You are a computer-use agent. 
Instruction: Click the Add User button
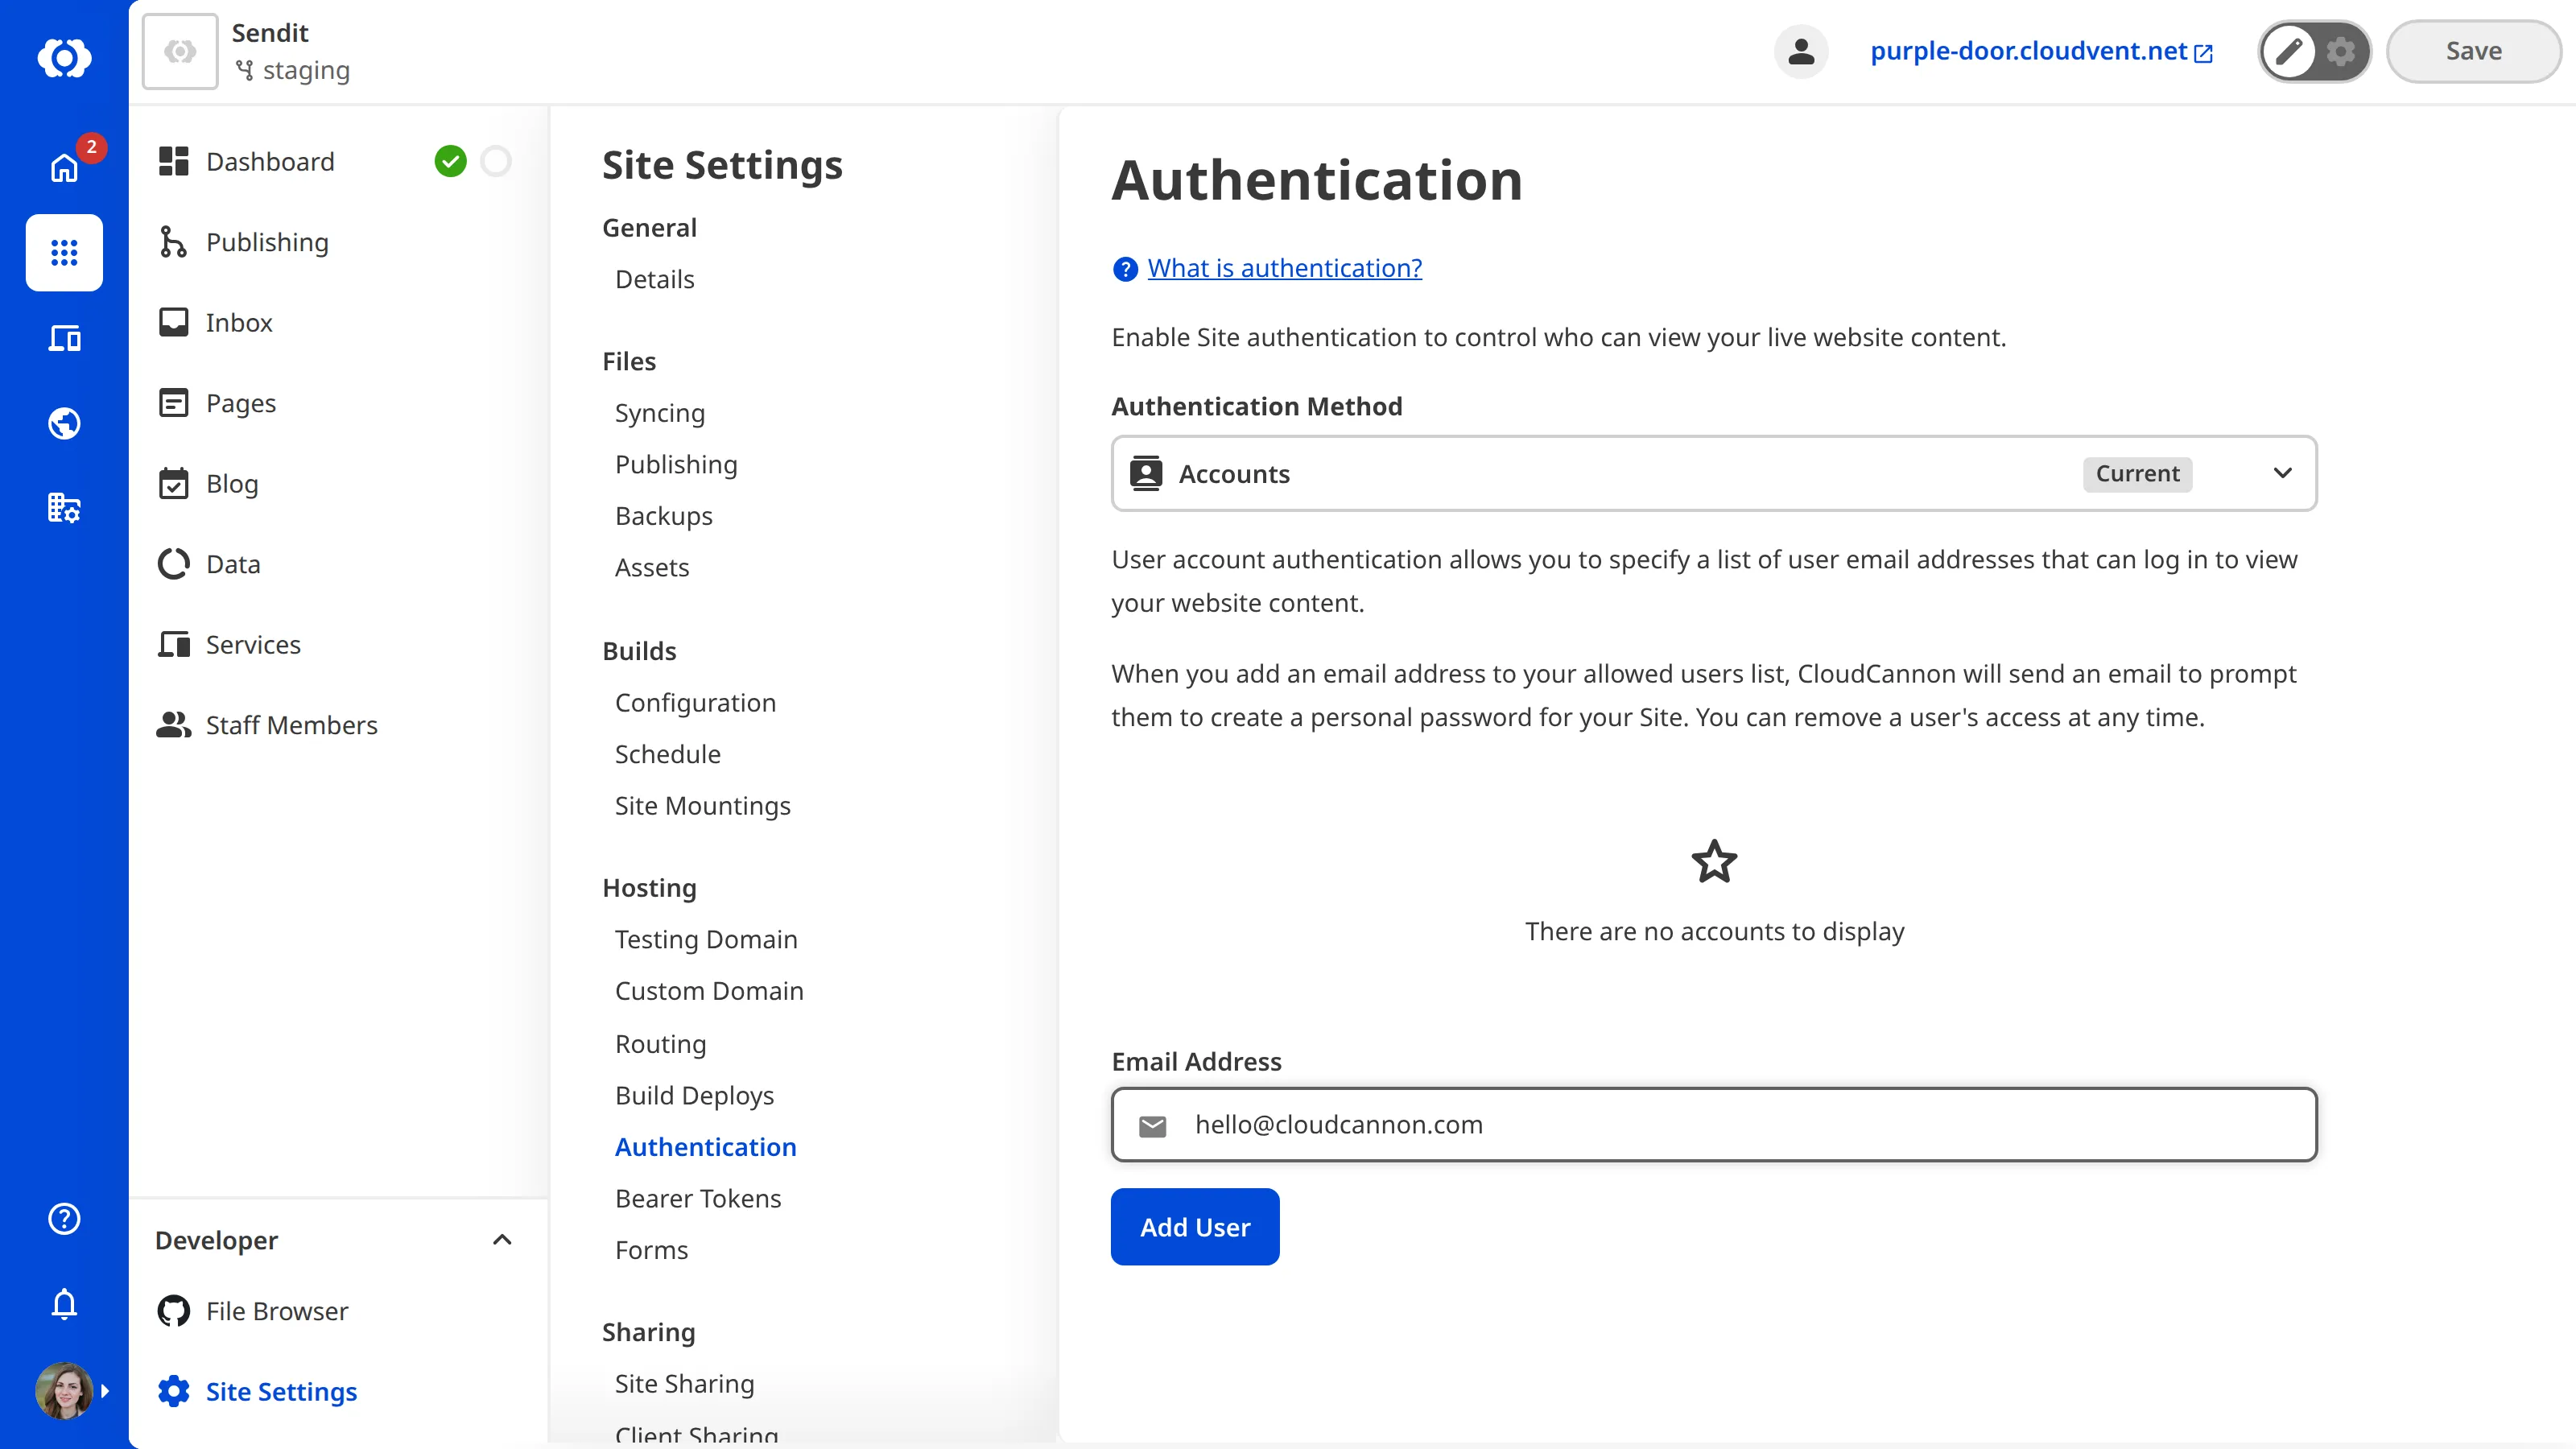[1194, 1227]
